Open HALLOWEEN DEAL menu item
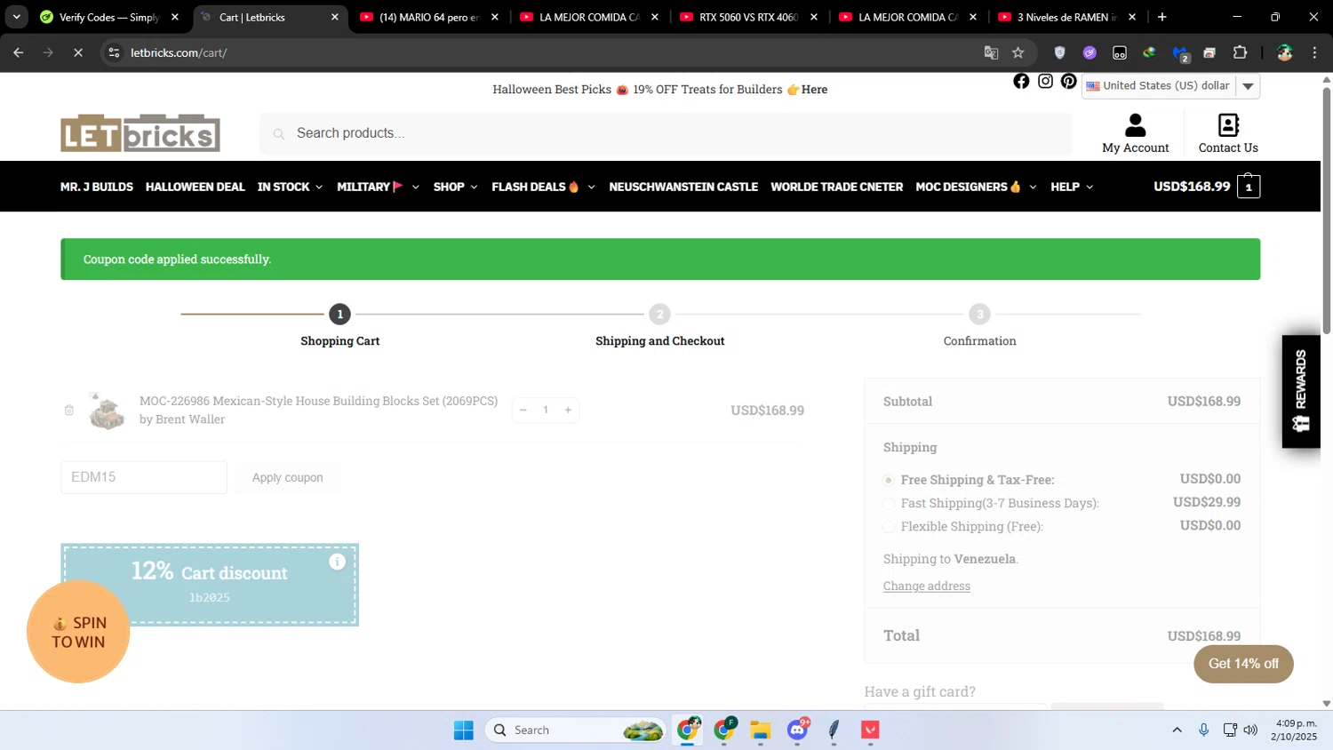 point(195,187)
